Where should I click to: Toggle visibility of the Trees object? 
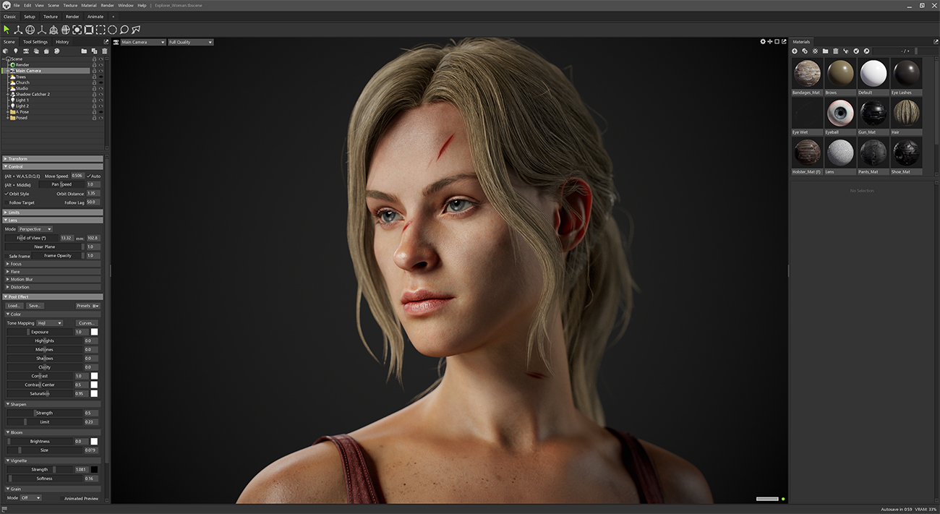point(101,77)
